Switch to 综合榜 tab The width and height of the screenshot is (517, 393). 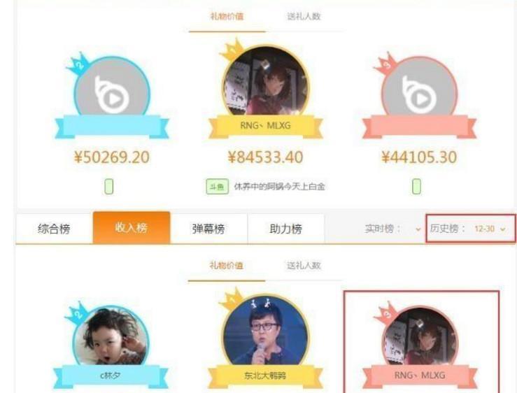click(x=54, y=229)
